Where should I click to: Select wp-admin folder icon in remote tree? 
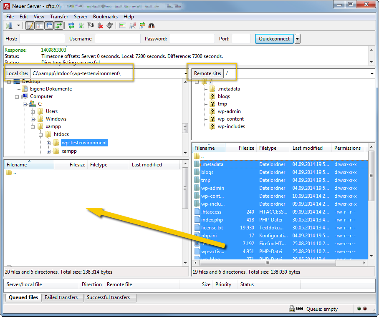212,111
